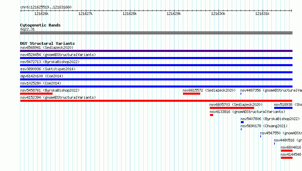Click the 121629k ruler position
302x171 pixels.
[174, 14]
